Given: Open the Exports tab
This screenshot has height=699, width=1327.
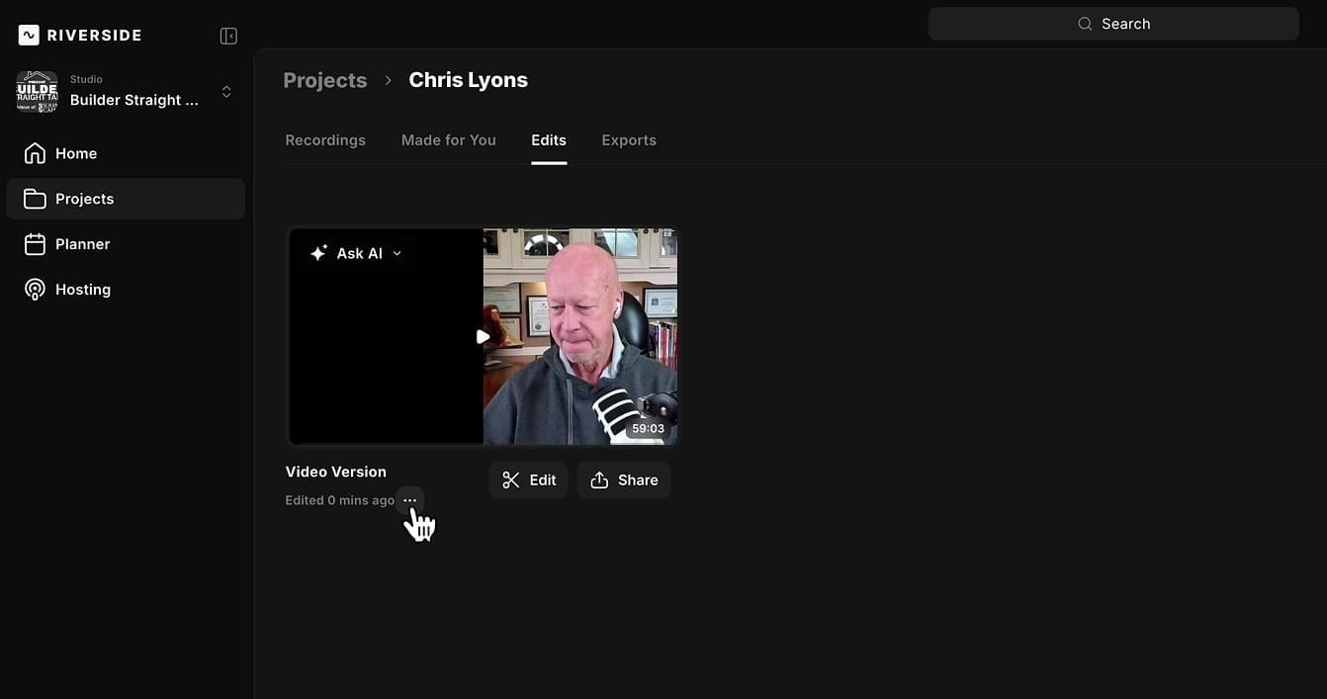Looking at the screenshot, I should tap(629, 139).
